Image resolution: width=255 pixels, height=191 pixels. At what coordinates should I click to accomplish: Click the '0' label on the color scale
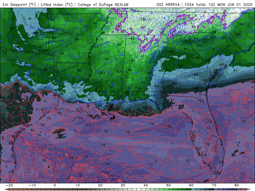tap(55, 185)
